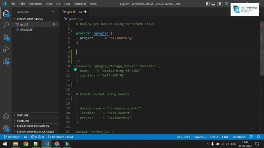
Task: Toggle primary side bar layout icon
Action: pos(208,4)
